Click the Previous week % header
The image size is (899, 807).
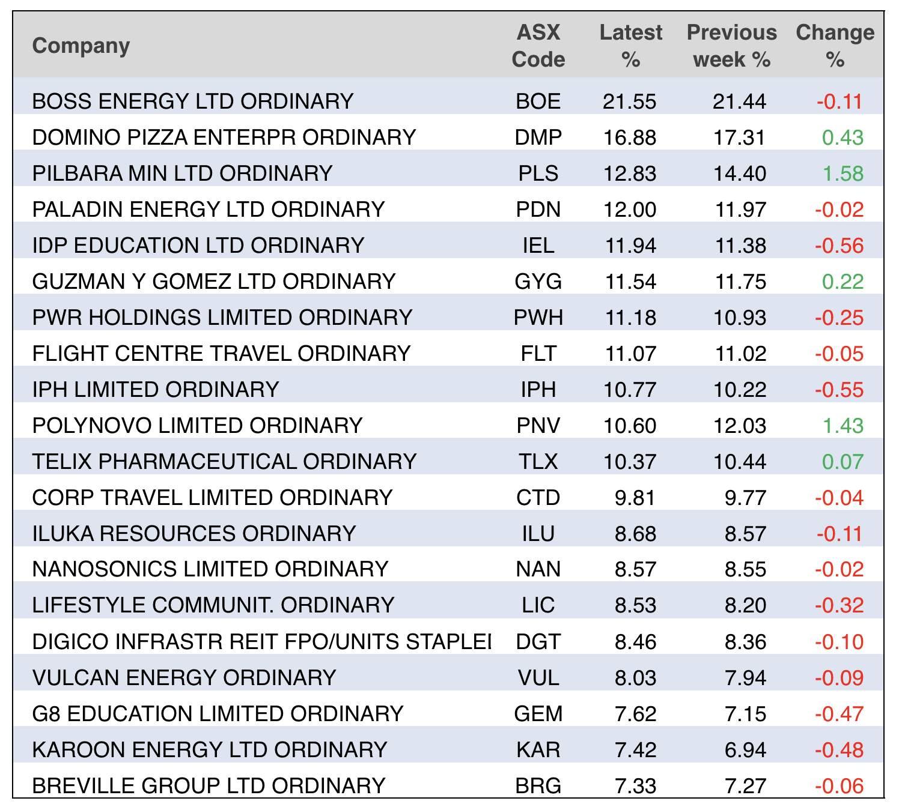(731, 46)
